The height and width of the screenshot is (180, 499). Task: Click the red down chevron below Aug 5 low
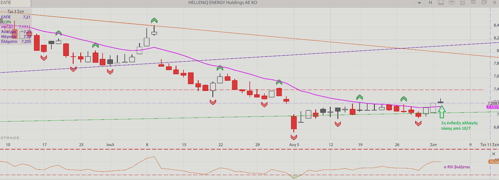[x=294, y=137]
